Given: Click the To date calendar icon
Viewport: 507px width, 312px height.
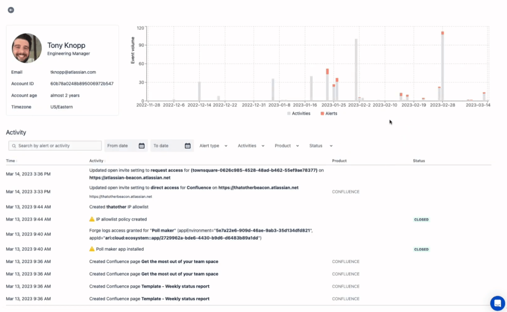Looking at the screenshot, I should (187, 146).
